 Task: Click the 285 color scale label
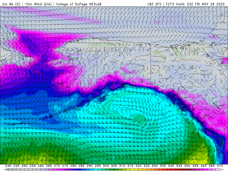(82, 166)
